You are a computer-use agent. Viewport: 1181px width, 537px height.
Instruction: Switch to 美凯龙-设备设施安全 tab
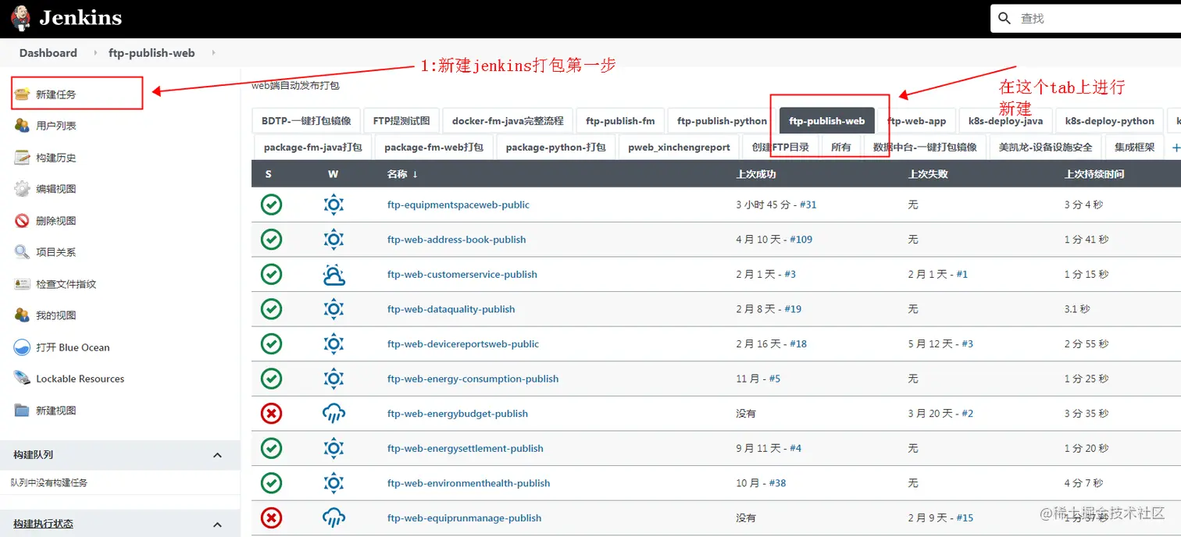(x=1045, y=147)
